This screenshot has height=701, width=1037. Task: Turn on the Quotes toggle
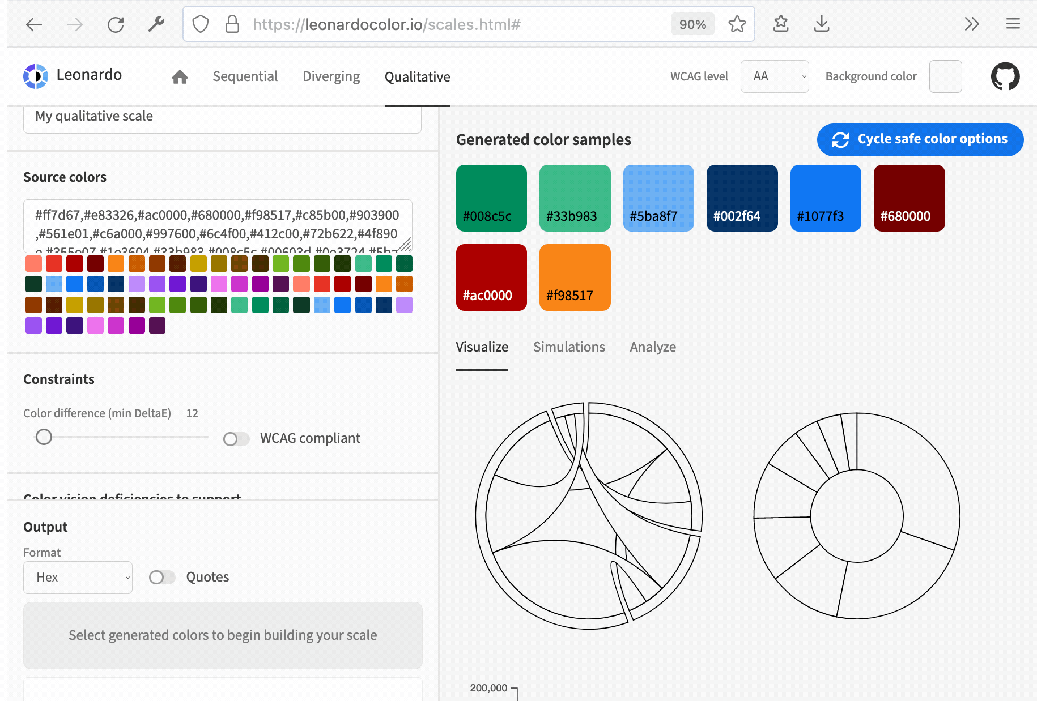click(162, 577)
